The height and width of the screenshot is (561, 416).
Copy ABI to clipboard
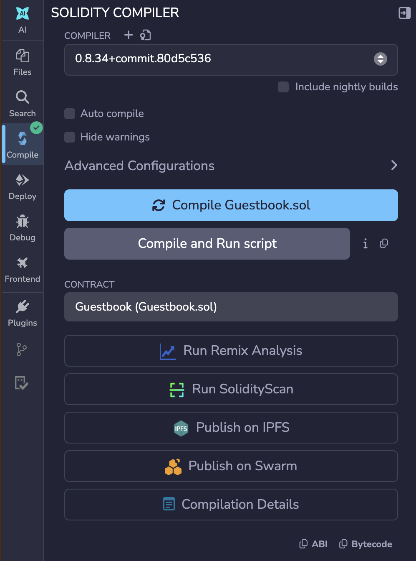tap(313, 544)
